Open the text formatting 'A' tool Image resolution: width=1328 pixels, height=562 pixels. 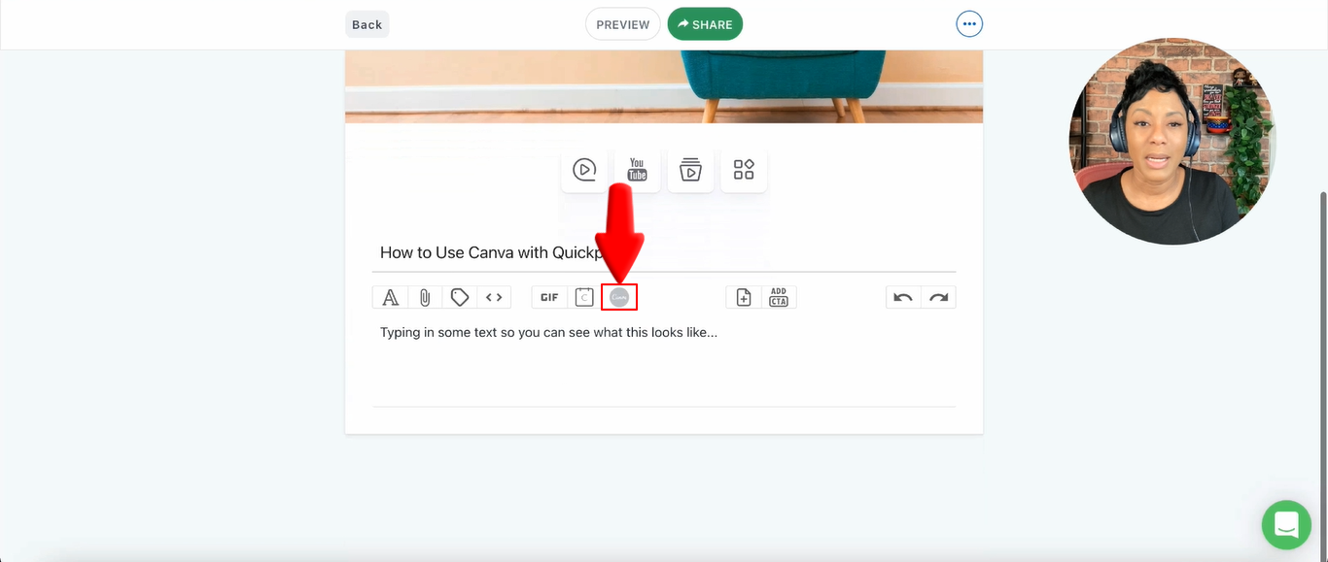pos(390,298)
